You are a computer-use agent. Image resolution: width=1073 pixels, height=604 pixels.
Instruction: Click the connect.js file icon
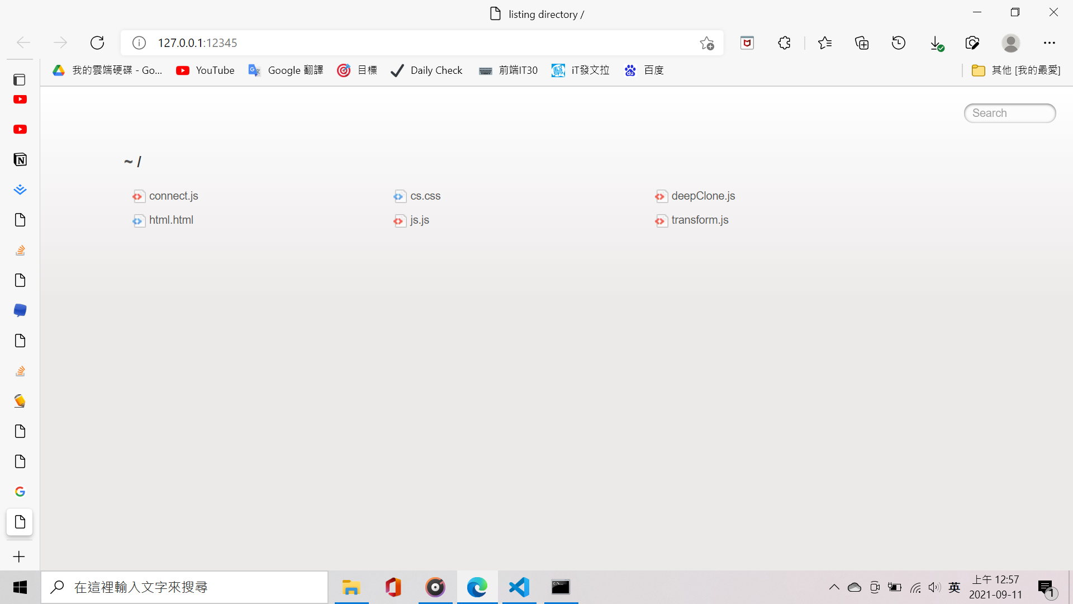coord(139,195)
